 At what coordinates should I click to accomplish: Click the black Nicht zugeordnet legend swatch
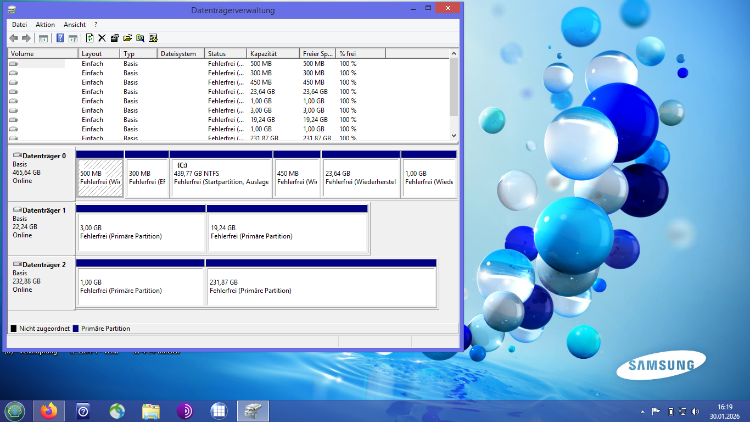click(14, 329)
